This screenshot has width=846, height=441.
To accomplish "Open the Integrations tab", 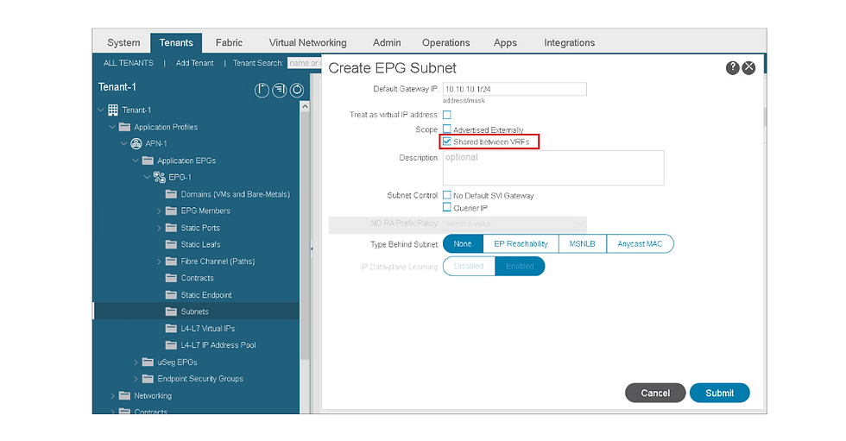I will click(569, 42).
